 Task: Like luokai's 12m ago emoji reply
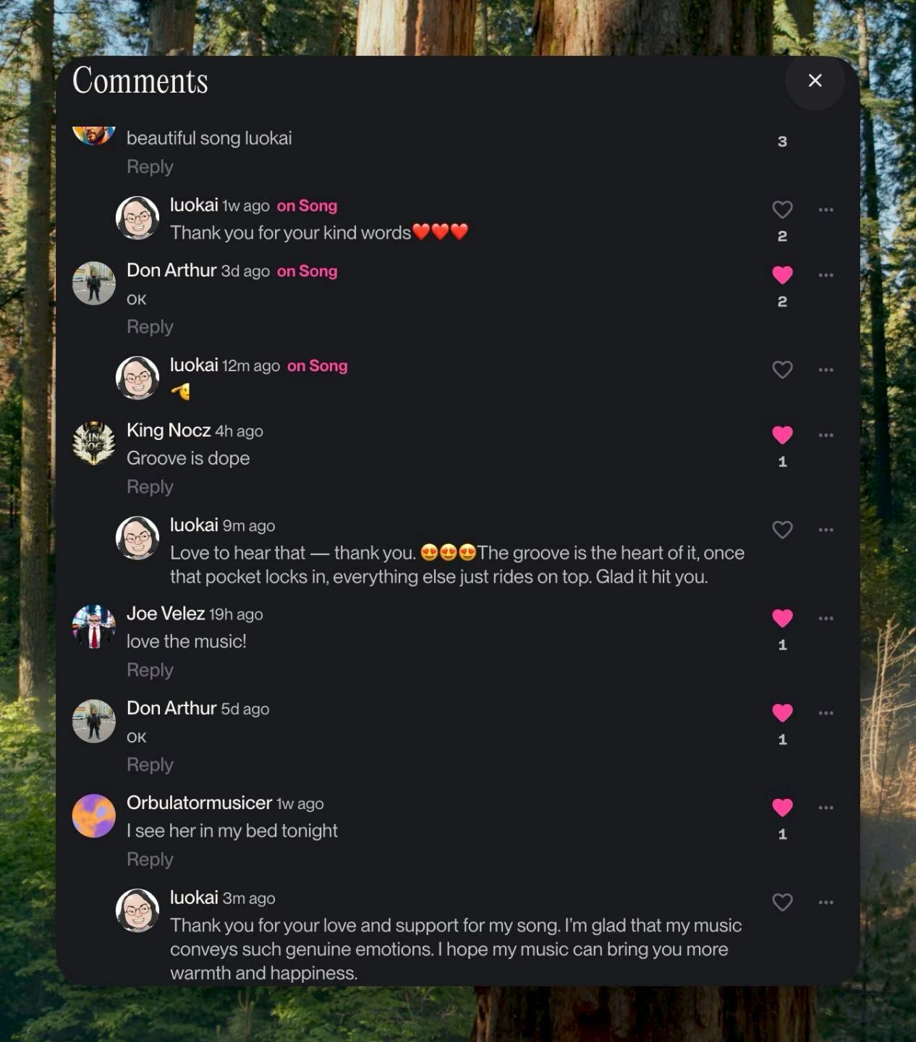pyautogui.click(x=782, y=370)
